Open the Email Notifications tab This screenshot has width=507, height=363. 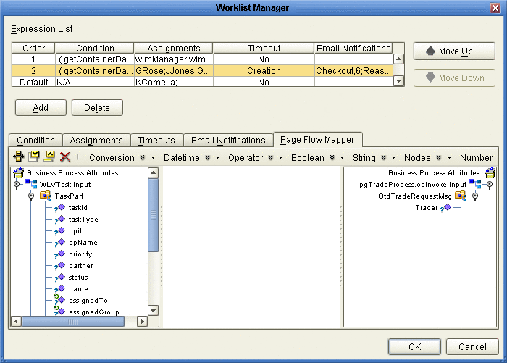pos(228,140)
